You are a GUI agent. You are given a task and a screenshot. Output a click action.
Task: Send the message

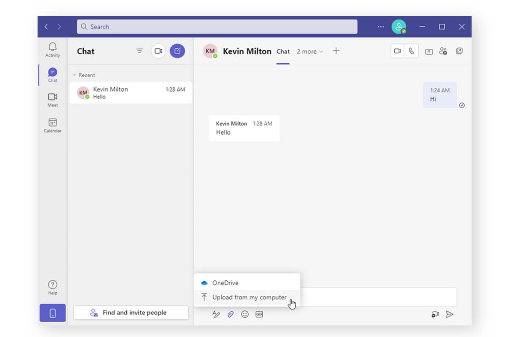click(450, 314)
